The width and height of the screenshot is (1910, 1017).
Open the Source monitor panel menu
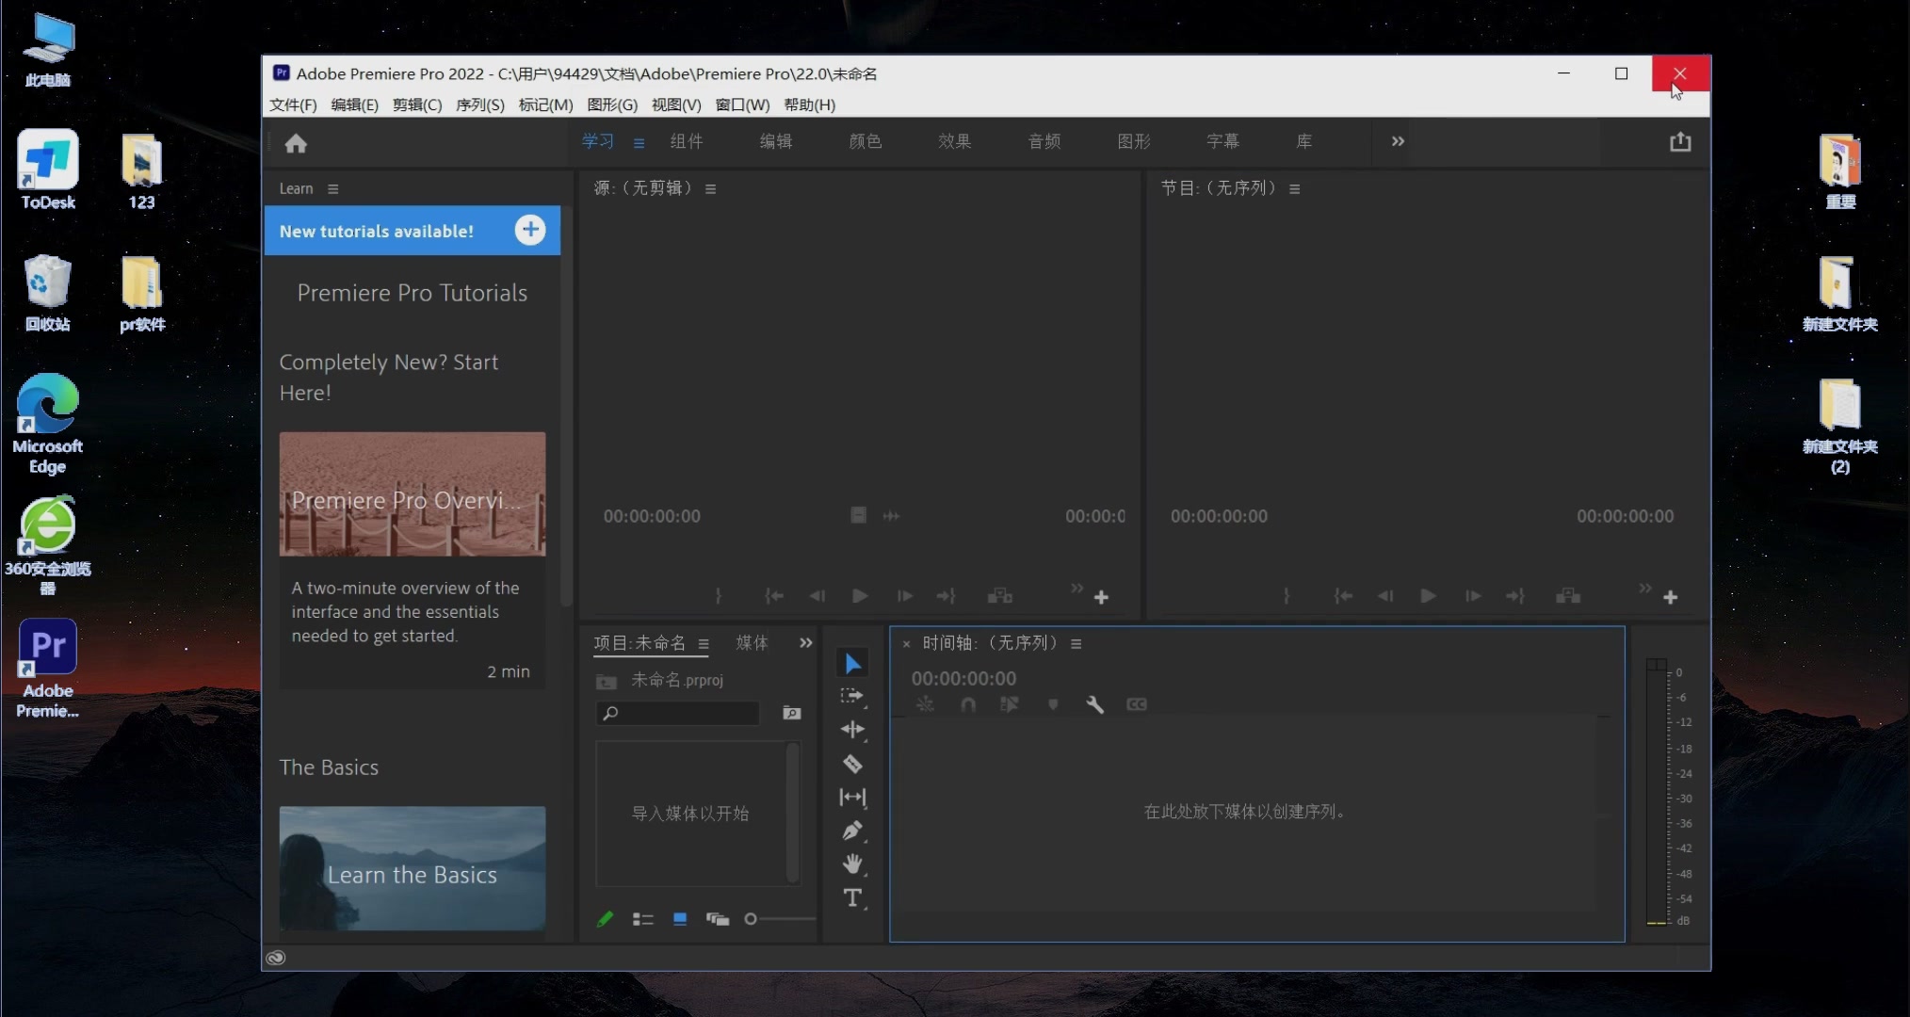point(710,189)
